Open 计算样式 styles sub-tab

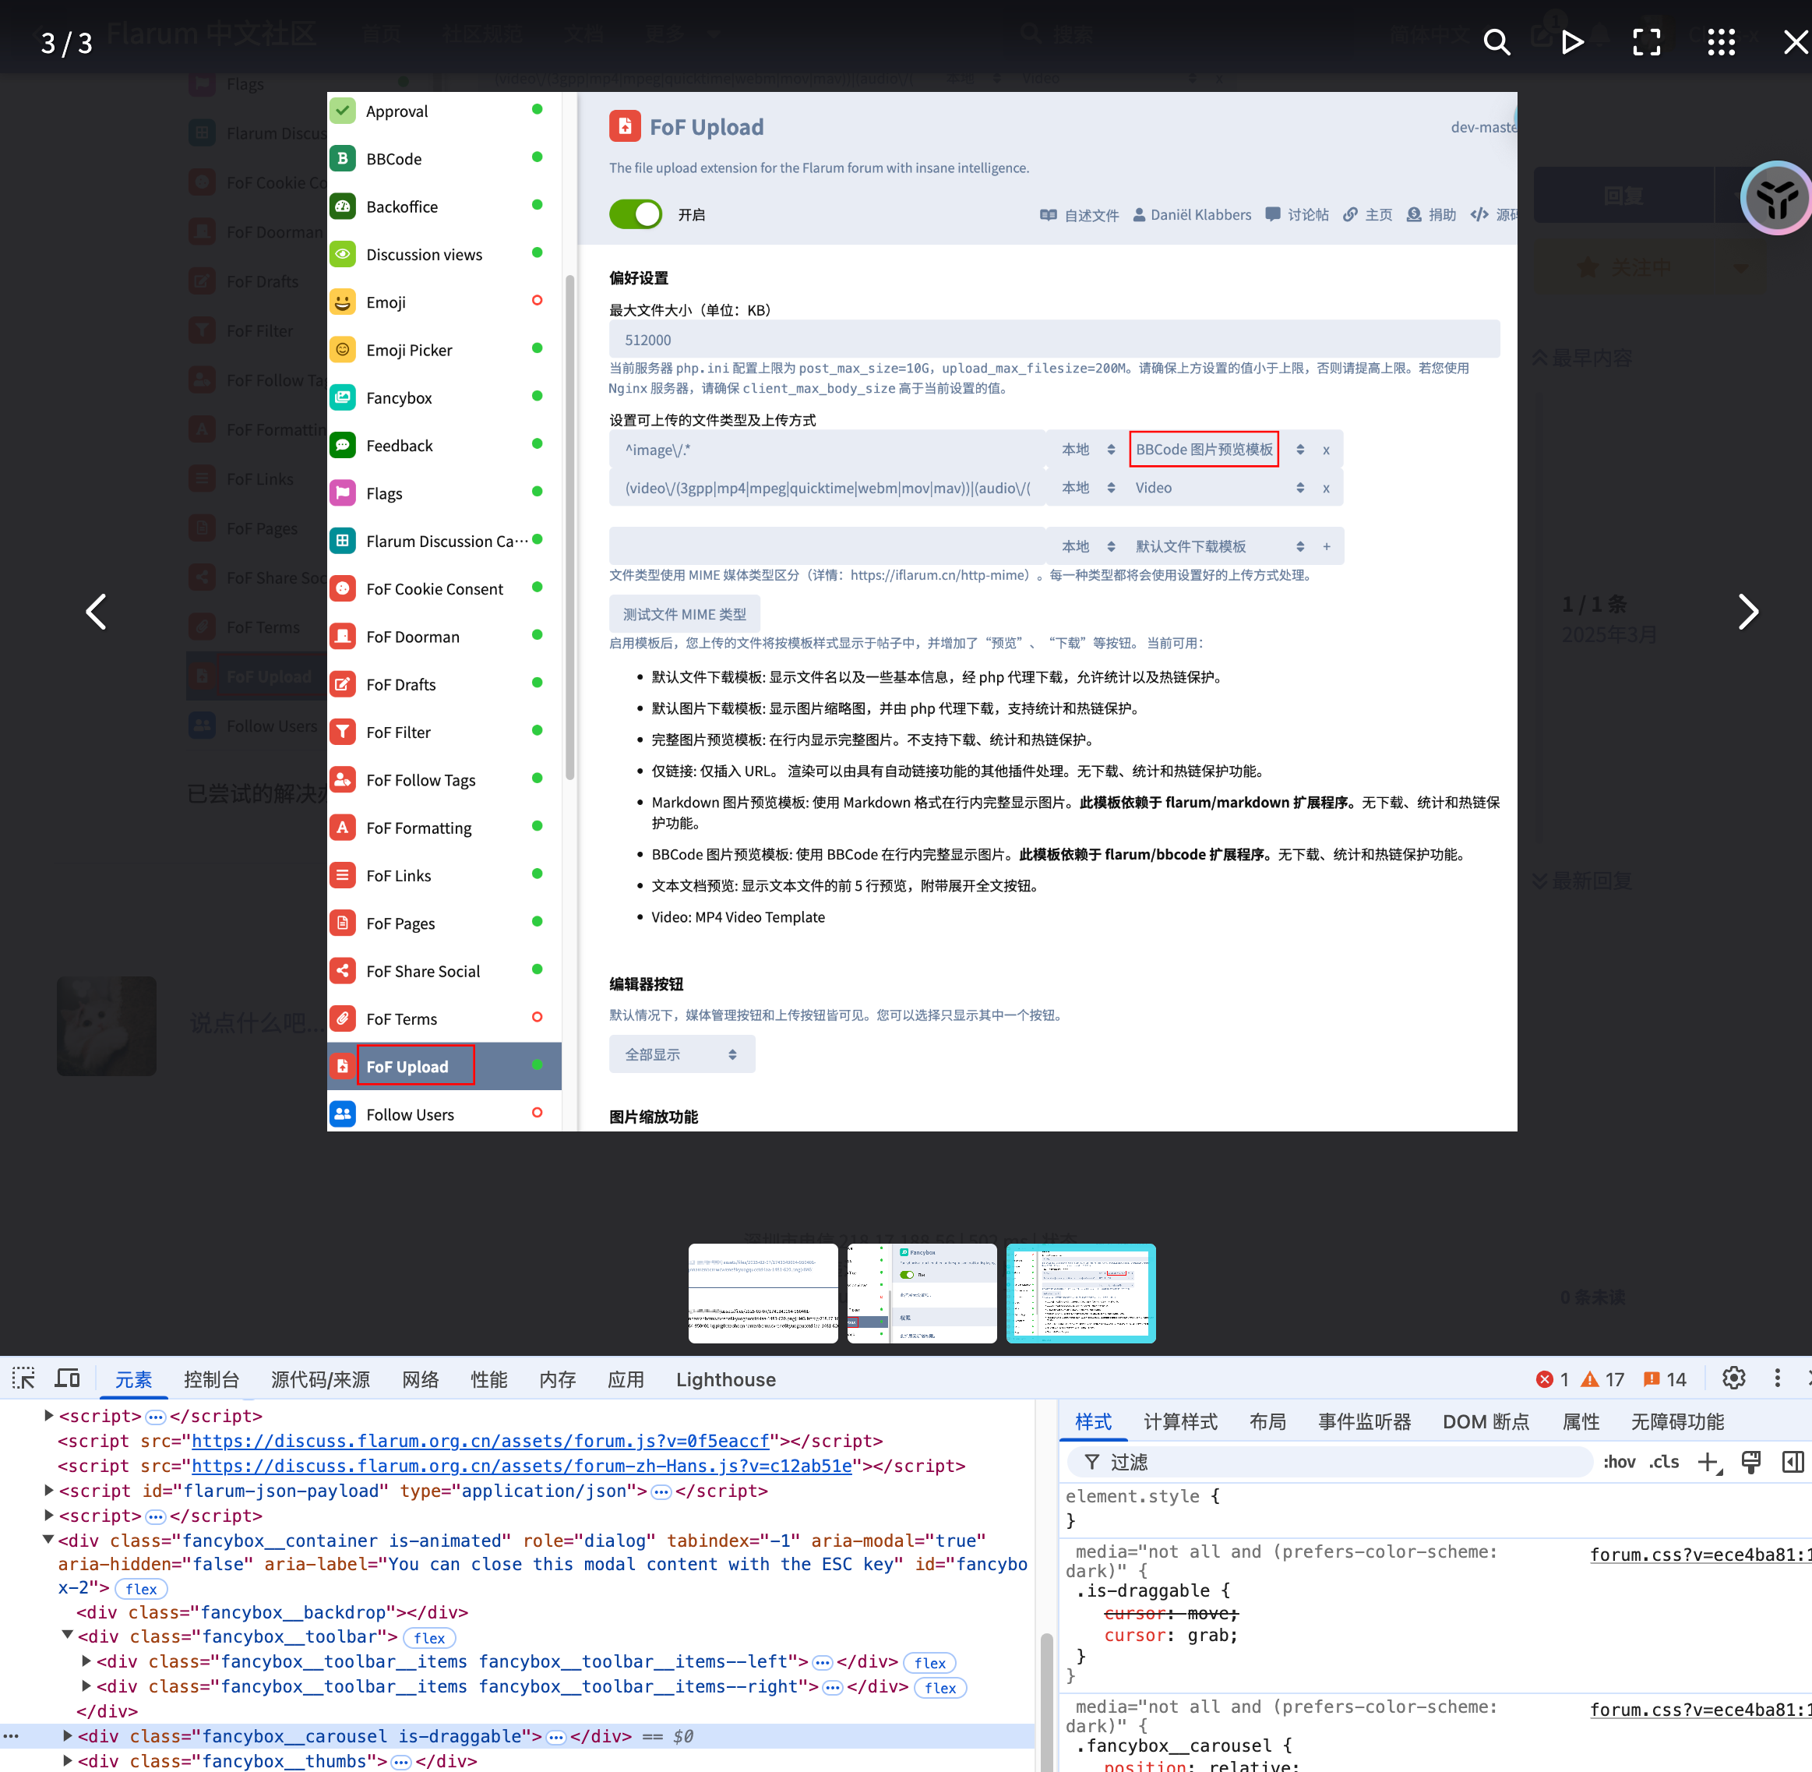pos(1180,1421)
